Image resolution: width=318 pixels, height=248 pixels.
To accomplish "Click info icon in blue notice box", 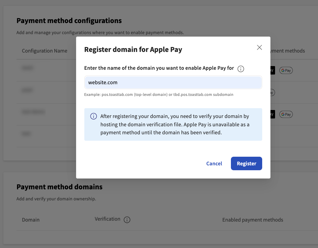I will [94, 116].
